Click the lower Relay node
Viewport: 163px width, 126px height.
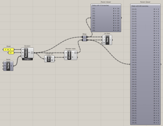[x=85, y=40]
